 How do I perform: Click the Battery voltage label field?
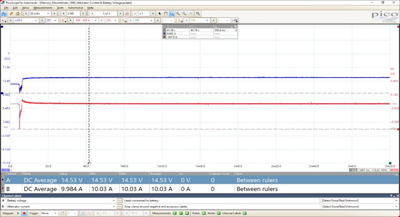61,200
